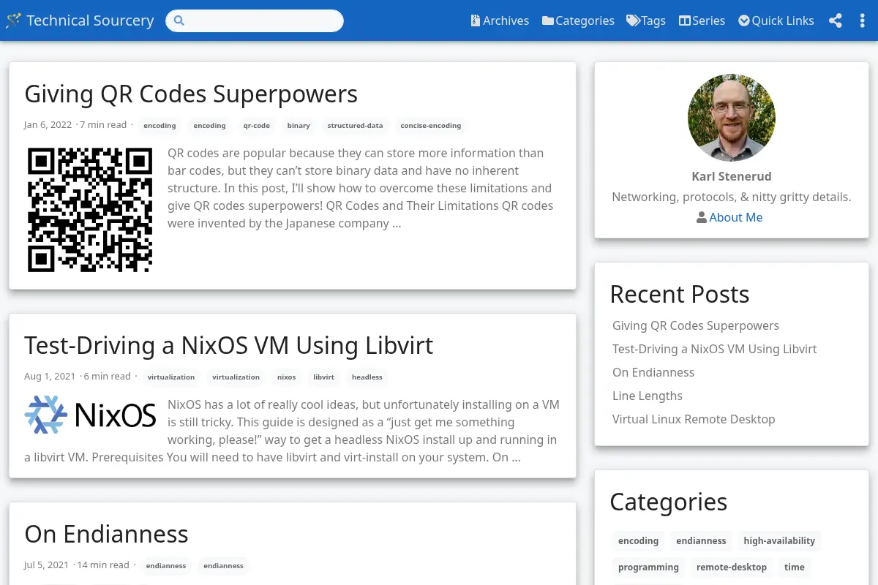Open recent post Virtual Linux Remote Desktop
878x585 pixels.
(694, 419)
